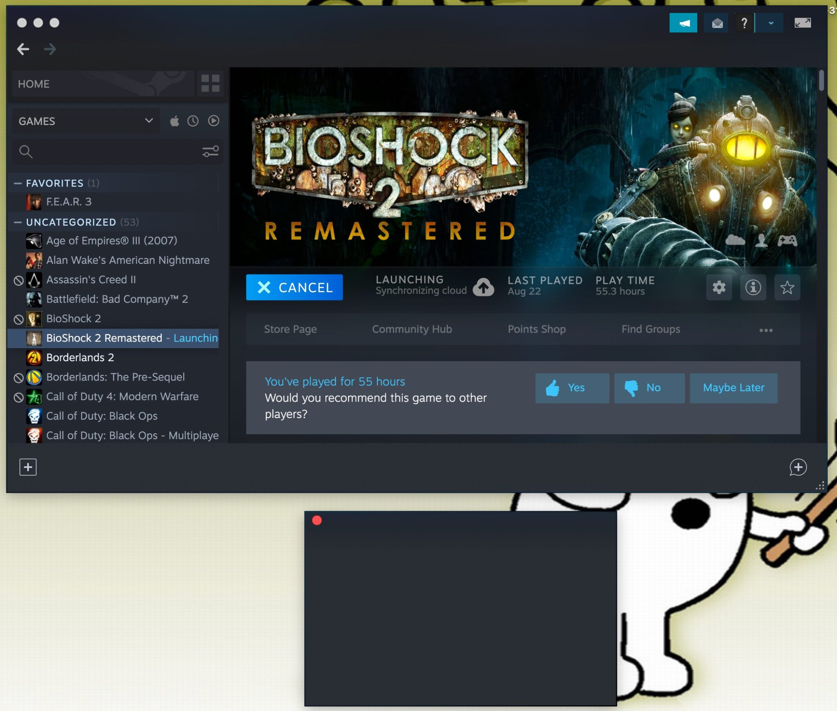The height and width of the screenshot is (711, 837).
Task: Toggle ready to play filter icon
Action: [x=213, y=121]
